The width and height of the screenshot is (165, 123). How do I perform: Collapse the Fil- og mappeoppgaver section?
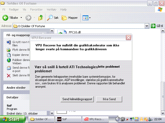click(x=18, y=35)
